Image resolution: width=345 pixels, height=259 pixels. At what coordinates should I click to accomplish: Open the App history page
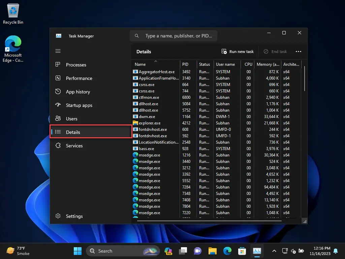tap(90, 92)
